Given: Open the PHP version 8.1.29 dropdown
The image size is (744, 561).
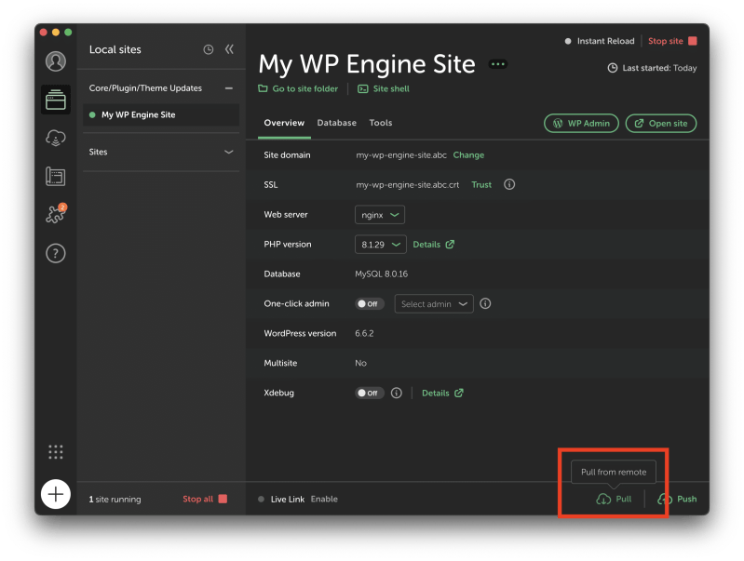Looking at the screenshot, I should [381, 245].
